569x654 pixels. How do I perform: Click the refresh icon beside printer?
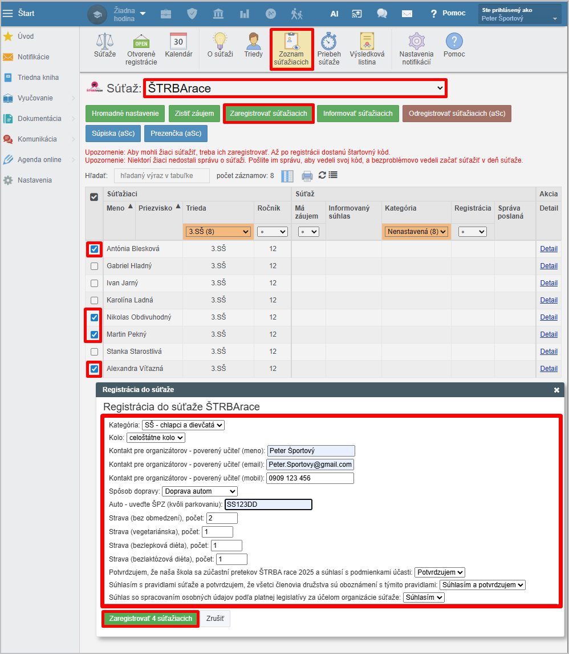click(x=322, y=175)
